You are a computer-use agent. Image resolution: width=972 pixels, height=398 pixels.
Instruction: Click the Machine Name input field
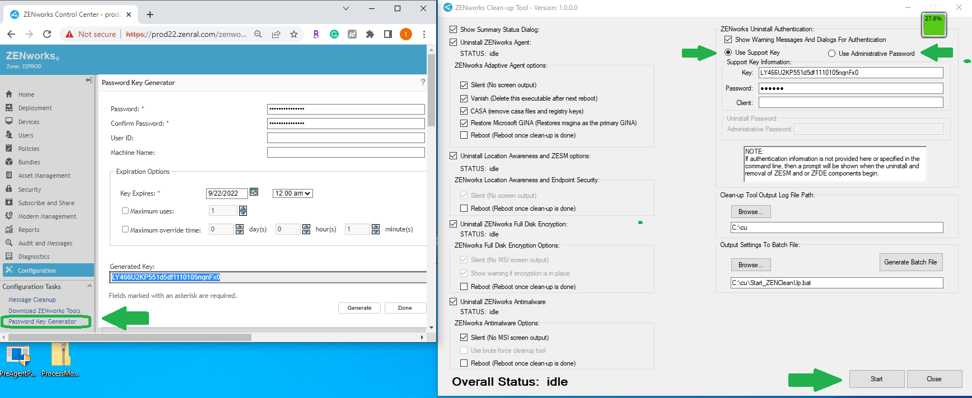tap(345, 153)
